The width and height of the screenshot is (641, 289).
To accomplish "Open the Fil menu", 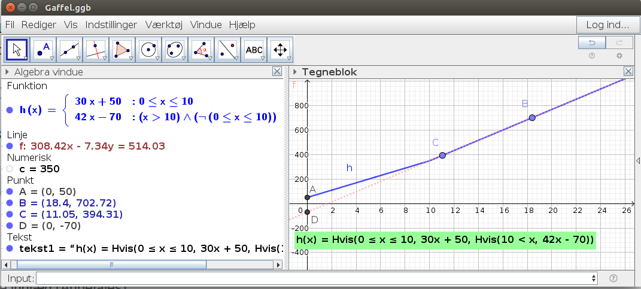I will [10, 25].
